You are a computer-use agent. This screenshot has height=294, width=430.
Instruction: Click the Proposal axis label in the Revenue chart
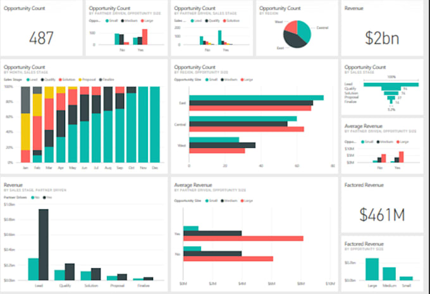pyautogui.click(x=118, y=286)
